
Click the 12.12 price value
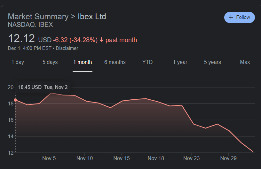21,38
